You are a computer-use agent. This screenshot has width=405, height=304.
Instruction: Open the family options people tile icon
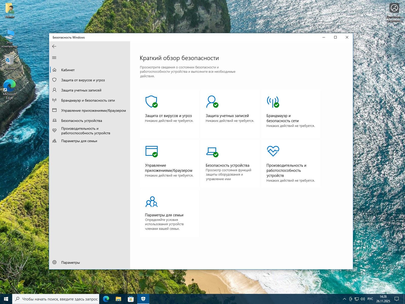pyautogui.click(x=151, y=202)
